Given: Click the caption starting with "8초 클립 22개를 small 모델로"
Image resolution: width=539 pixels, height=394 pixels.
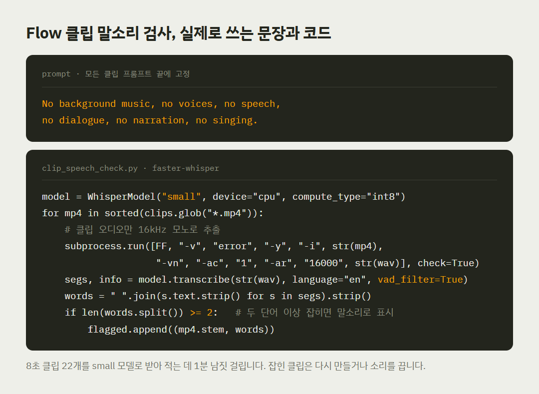Looking at the screenshot, I should pyautogui.click(x=226, y=366).
